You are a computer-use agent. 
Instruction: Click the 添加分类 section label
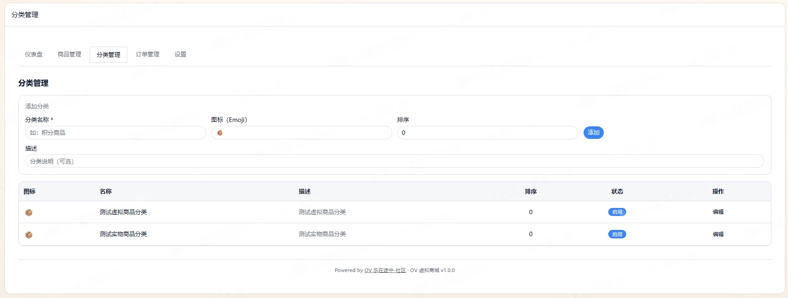[37, 106]
